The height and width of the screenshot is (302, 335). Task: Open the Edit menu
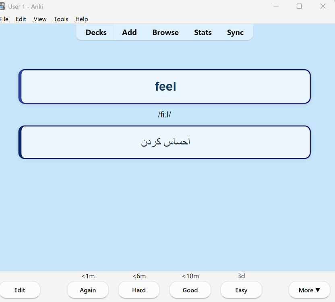pyautogui.click(x=21, y=19)
